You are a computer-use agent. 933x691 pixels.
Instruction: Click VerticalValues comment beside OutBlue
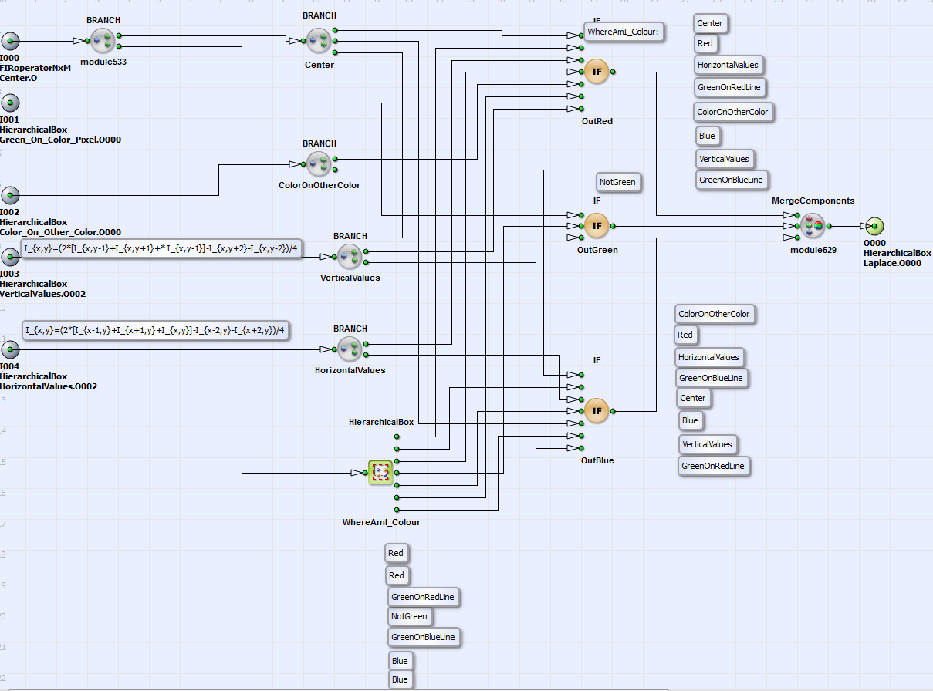(x=708, y=444)
